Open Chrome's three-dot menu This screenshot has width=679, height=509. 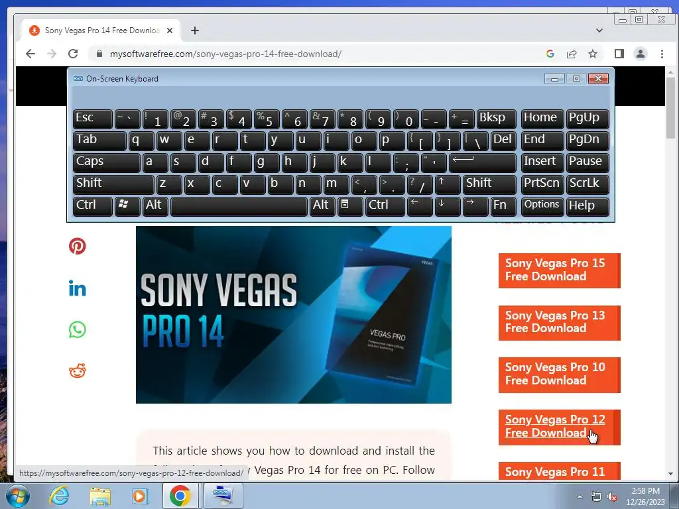click(662, 54)
